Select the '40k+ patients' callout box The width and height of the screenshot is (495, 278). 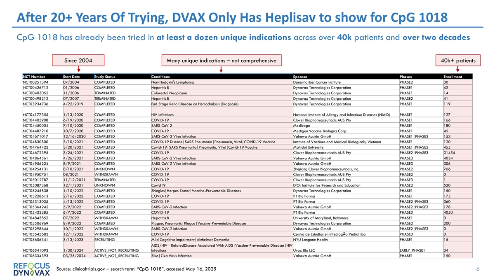click(x=458, y=61)
